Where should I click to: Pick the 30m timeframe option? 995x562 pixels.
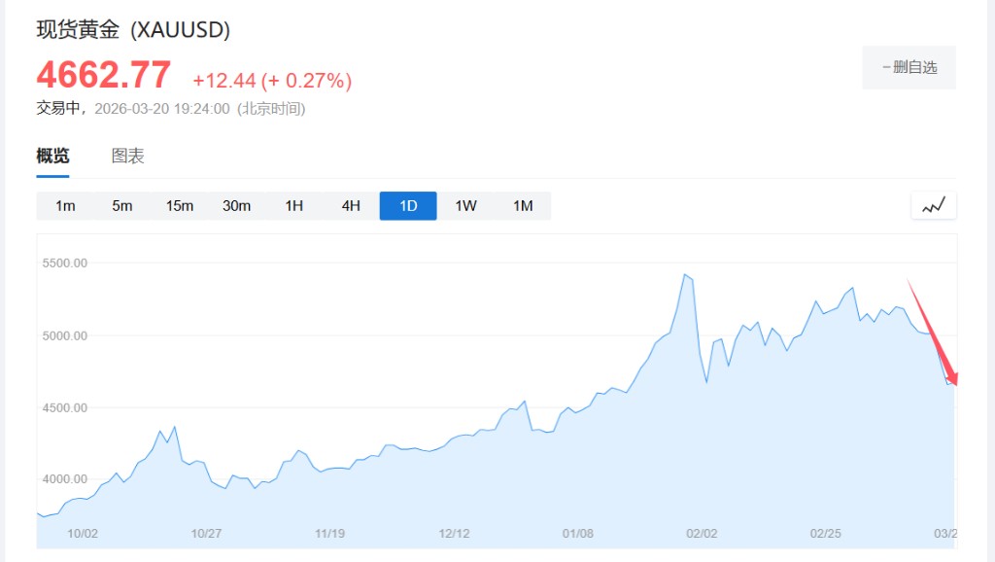click(237, 206)
